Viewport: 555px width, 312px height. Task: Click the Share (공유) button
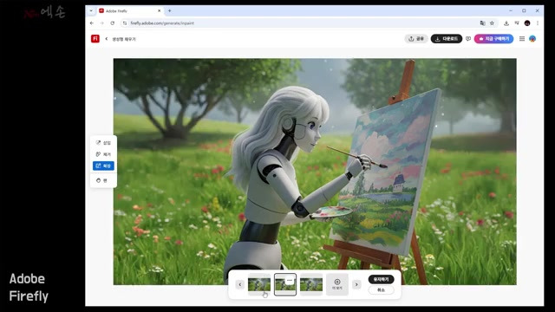click(x=416, y=38)
